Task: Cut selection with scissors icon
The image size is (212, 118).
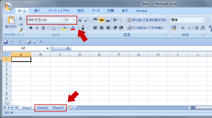Action: (21, 18)
